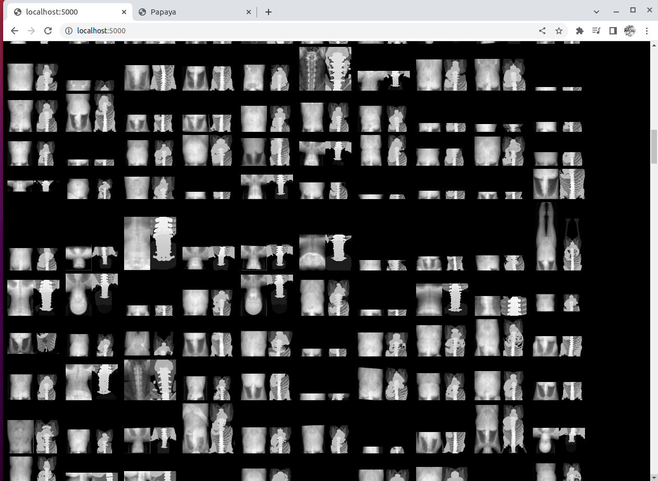
Task: Click the browser forward arrow
Action: tap(31, 31)
